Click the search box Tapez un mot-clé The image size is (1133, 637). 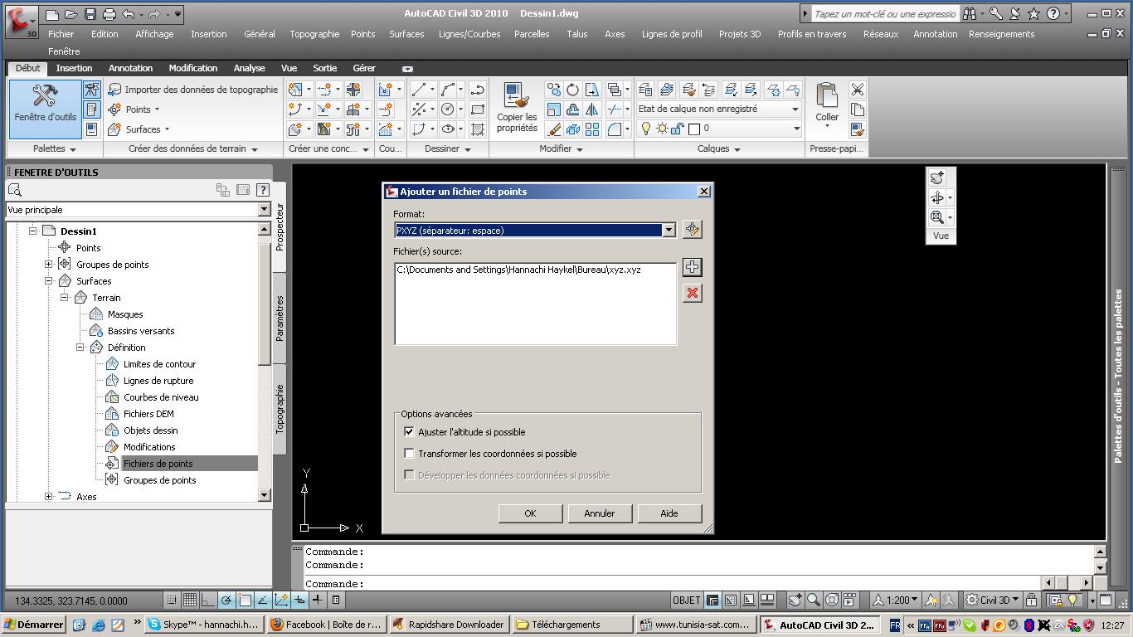(884, 14)
